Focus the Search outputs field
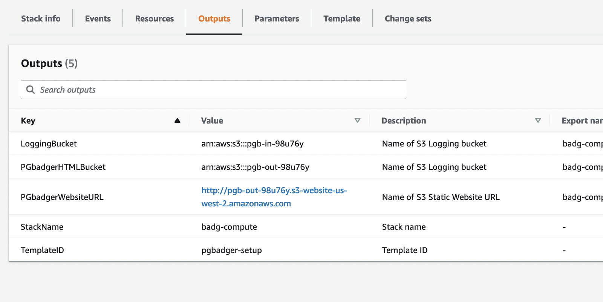603x302 pixels. [x=219, y=90]
